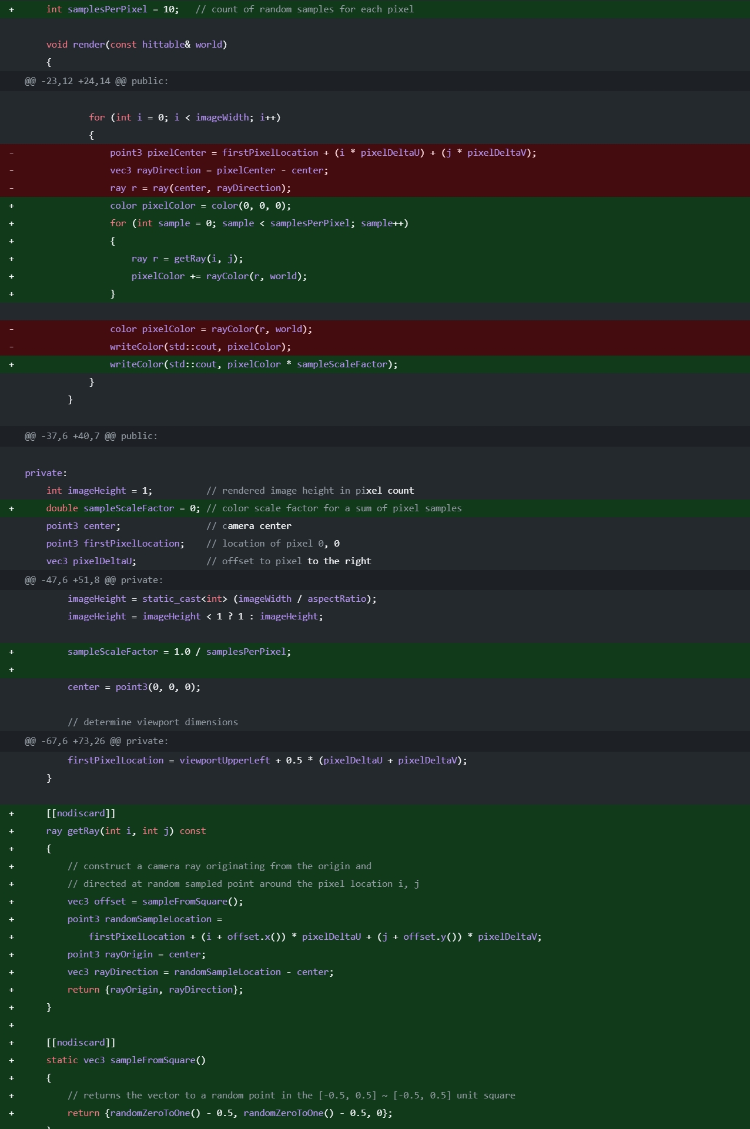Select the removed "ray r = ray(center, rayDirection);" line
The image size is (750, 1129).
375,188
